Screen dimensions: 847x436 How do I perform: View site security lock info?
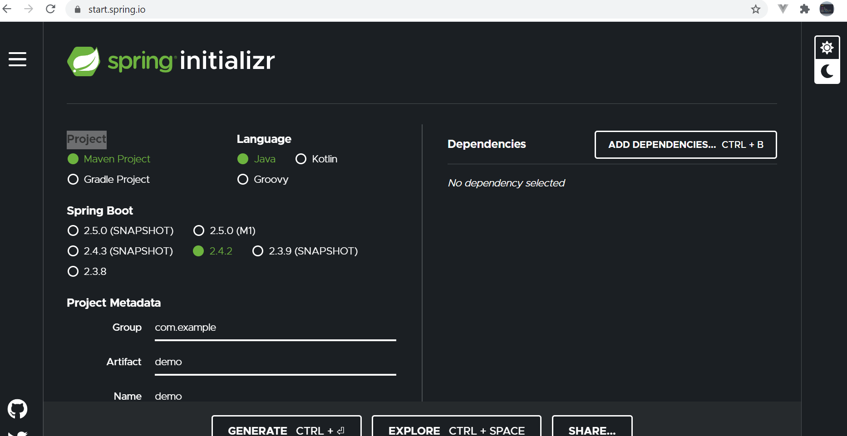click(78, 10)
